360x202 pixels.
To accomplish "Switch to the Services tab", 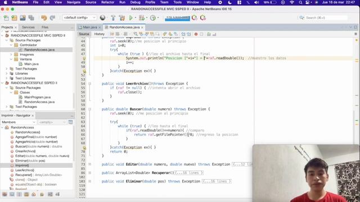I will pyautogui.click(x=29, y=27).
